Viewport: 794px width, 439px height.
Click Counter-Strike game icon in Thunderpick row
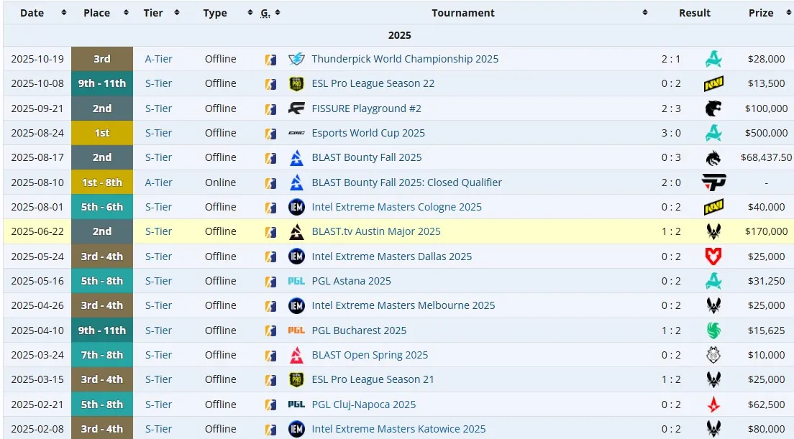click(271, 60)
